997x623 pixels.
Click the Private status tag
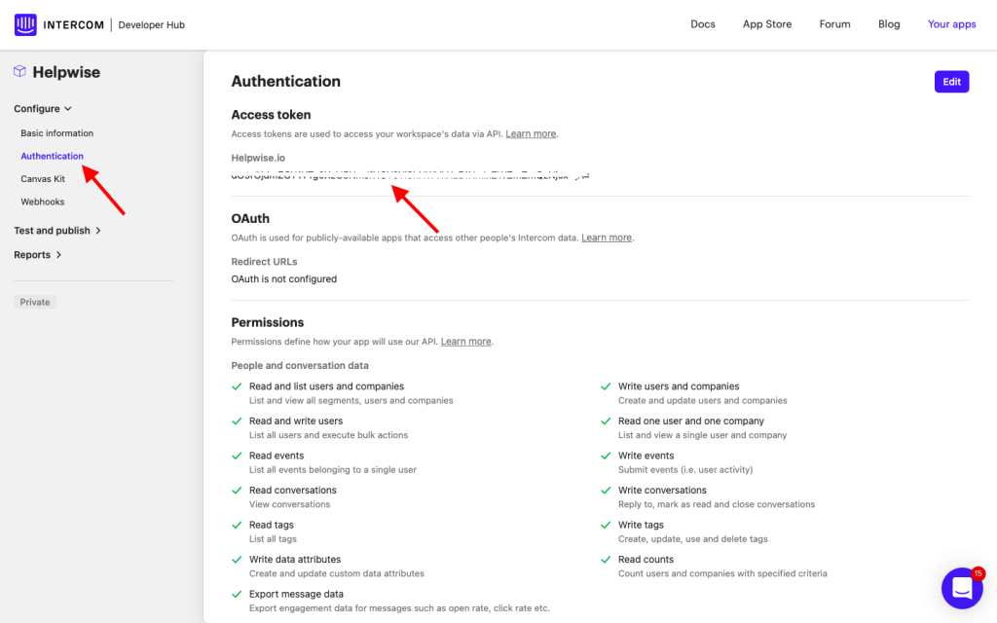35,302
